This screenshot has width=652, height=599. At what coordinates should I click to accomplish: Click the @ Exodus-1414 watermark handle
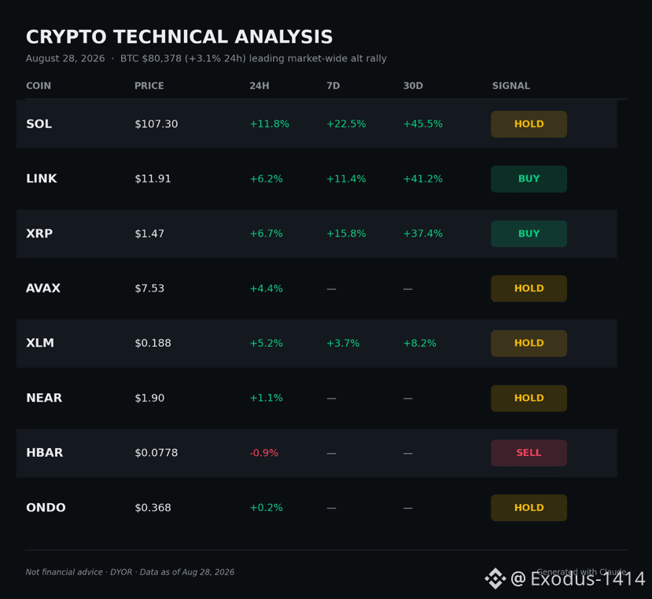click(x=578, y=579)
